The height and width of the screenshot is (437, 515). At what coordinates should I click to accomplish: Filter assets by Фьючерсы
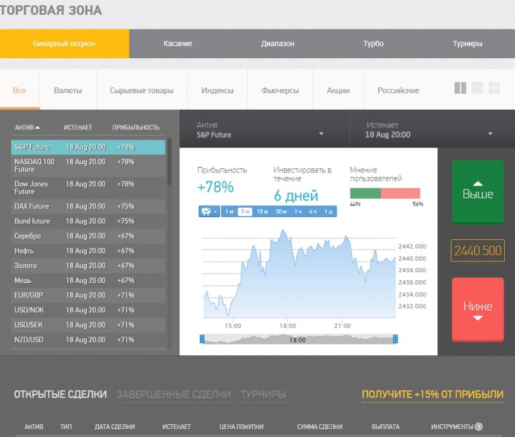280,90
